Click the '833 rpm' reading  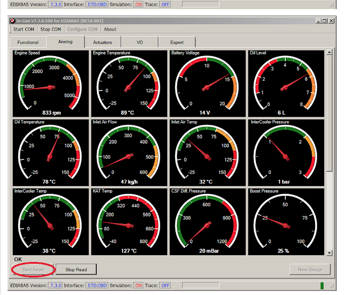52,113
